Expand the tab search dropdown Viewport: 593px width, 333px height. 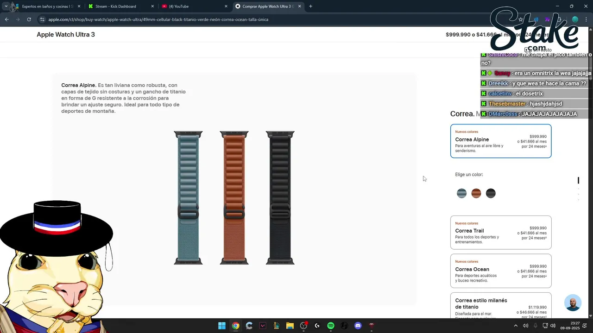pos(6,6)
